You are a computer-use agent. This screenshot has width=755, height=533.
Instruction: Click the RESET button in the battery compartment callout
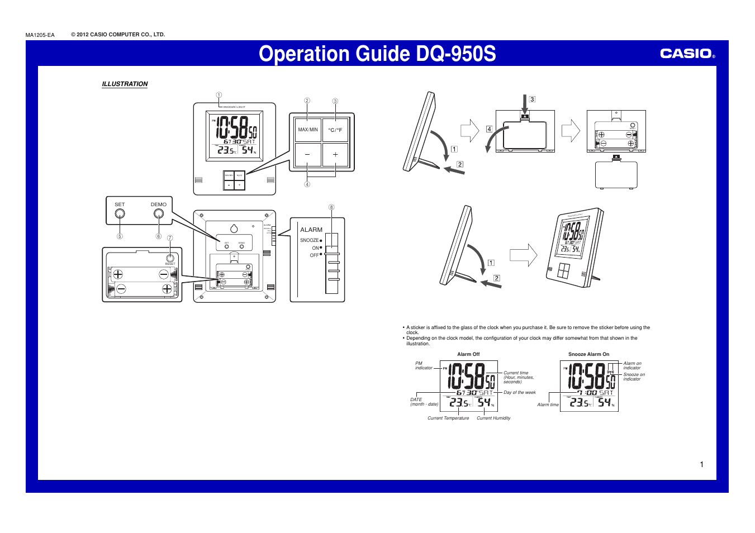[x=170, y=258]
